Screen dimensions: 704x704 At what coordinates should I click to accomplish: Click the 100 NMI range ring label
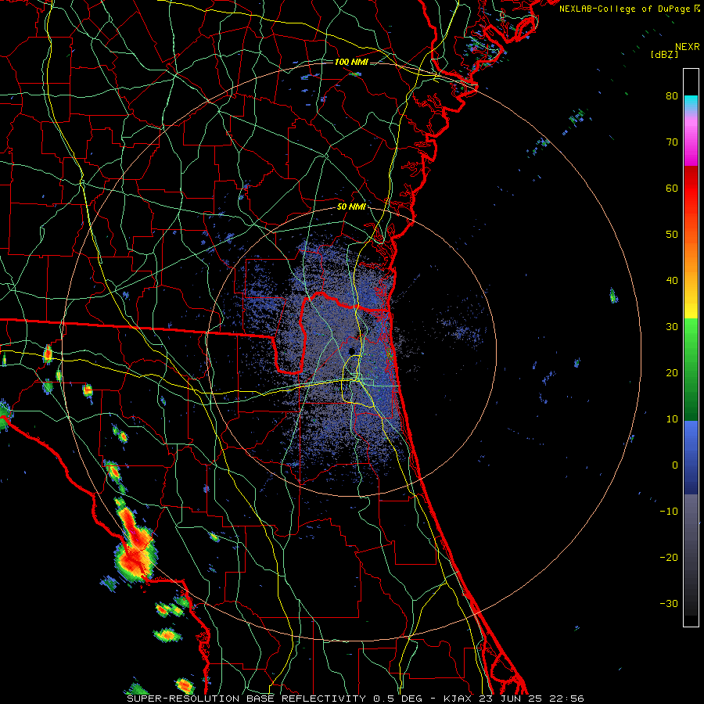coord(351,62)
